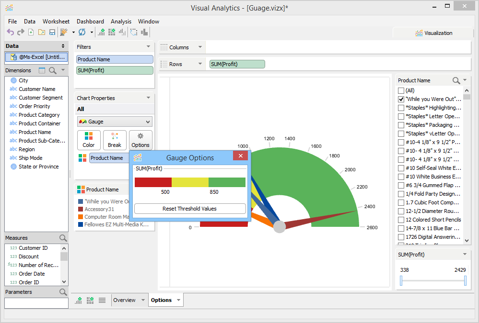Viewport: 479px width, 323px height.
Task: Click the Options gear card
Action: tap(140, 140)
